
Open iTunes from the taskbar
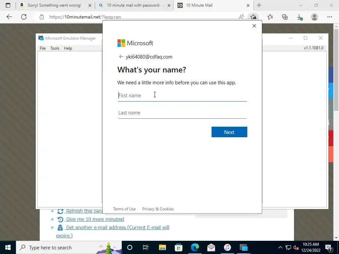(x=227, y=247)
